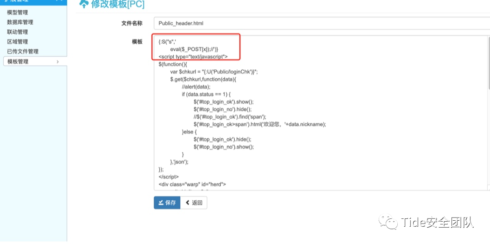Click the </script> closing tag line
This screenshot has height=244, width=490.
(169, 177)
